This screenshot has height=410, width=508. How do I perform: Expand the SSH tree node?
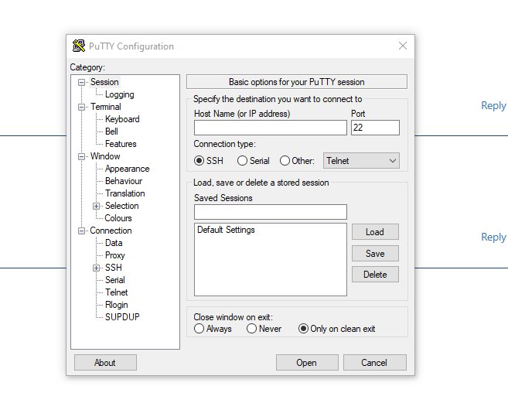(x=96, y=268)
